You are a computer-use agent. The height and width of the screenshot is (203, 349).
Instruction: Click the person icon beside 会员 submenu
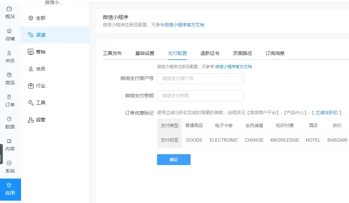[31, 69]
